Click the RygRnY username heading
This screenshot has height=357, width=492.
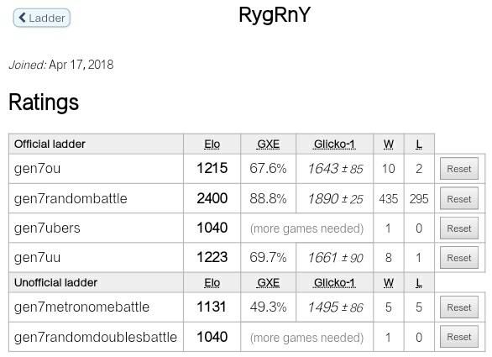[275, 15]
